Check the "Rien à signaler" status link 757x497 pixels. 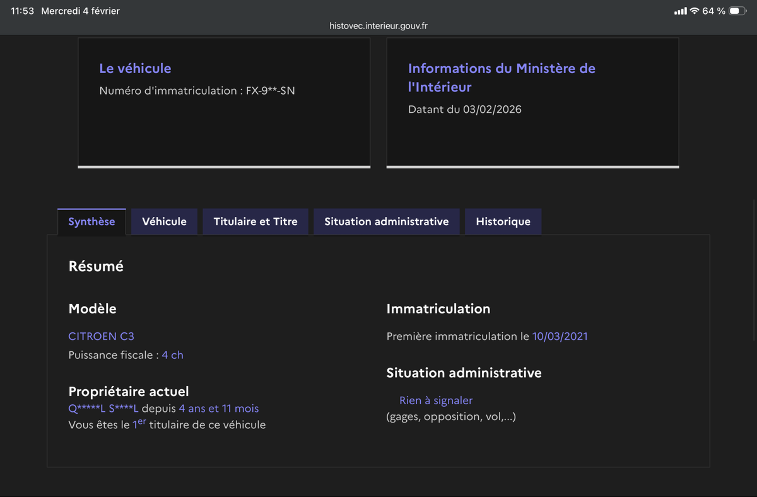(x=437, y=401)
